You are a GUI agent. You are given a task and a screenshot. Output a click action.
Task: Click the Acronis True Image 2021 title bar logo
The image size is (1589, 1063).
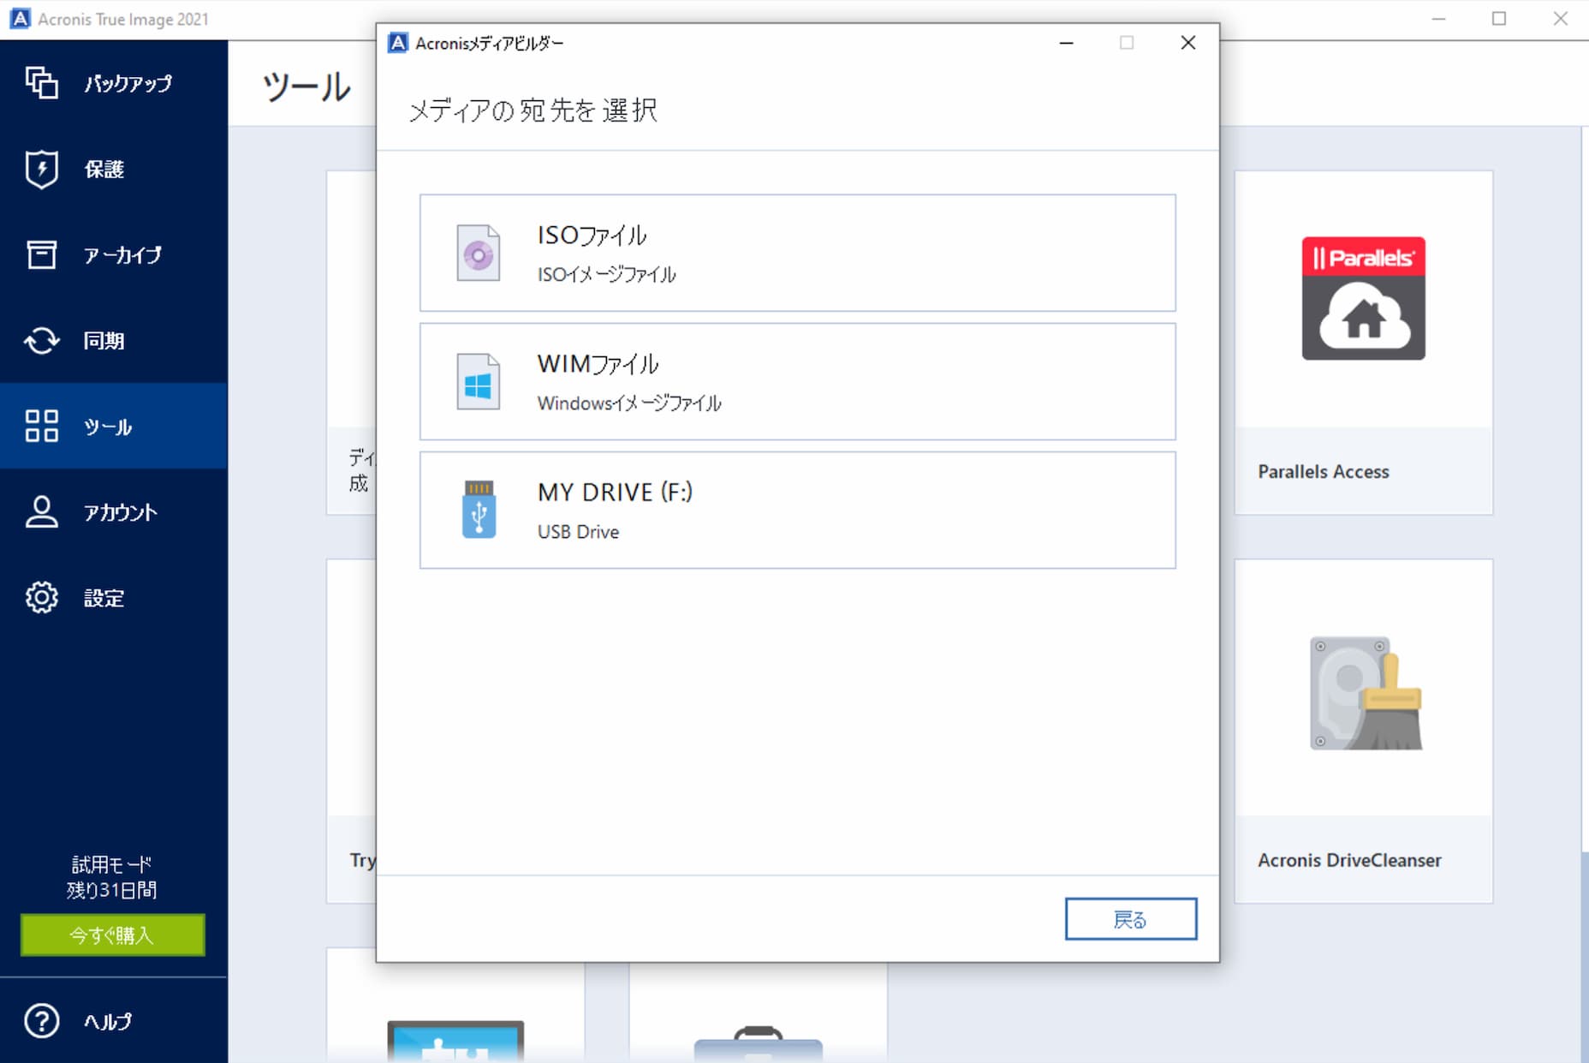pyautogui.click(x=20, y=19)
